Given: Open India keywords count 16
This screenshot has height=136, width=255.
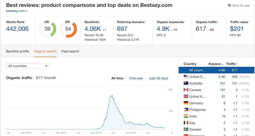Looking at the screenshot, I should [223, 117].
